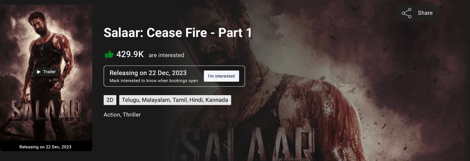Click the I'm interested button

pyautogui.click(x=221, y=76)
